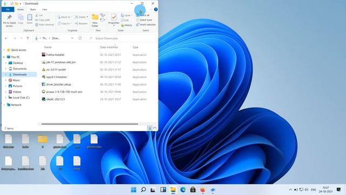Open Firefox from the taskbar
346x195 pixels.
(203, 190)
